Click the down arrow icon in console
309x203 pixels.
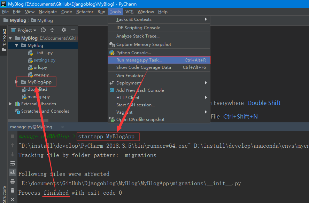coord(13,154)
